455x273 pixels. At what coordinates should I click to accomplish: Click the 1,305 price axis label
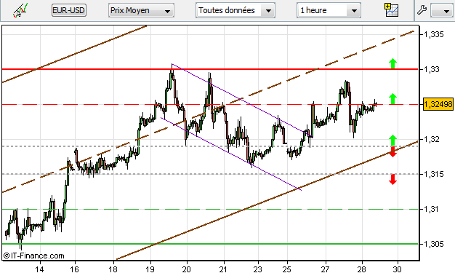point(434,244)
